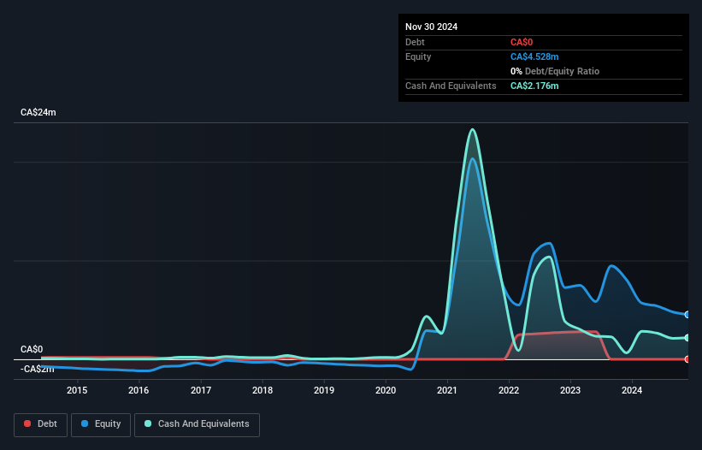Click the CA$0 y-axis label

tap(32, 349)
